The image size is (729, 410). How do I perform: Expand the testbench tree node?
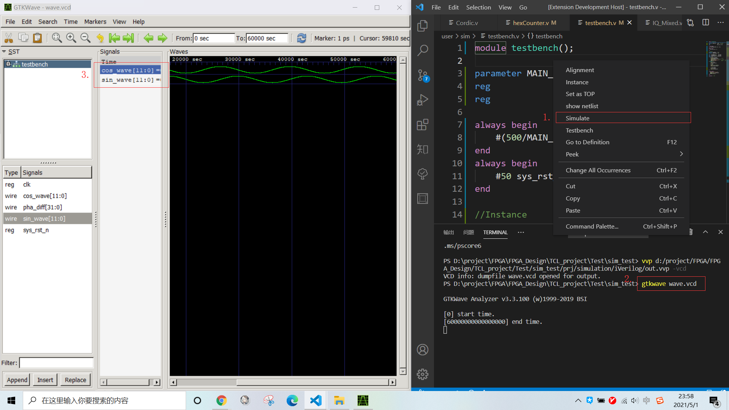tap(8, 64)
